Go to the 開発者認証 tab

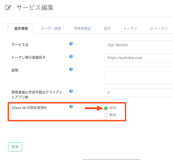[x=82, y=28]
